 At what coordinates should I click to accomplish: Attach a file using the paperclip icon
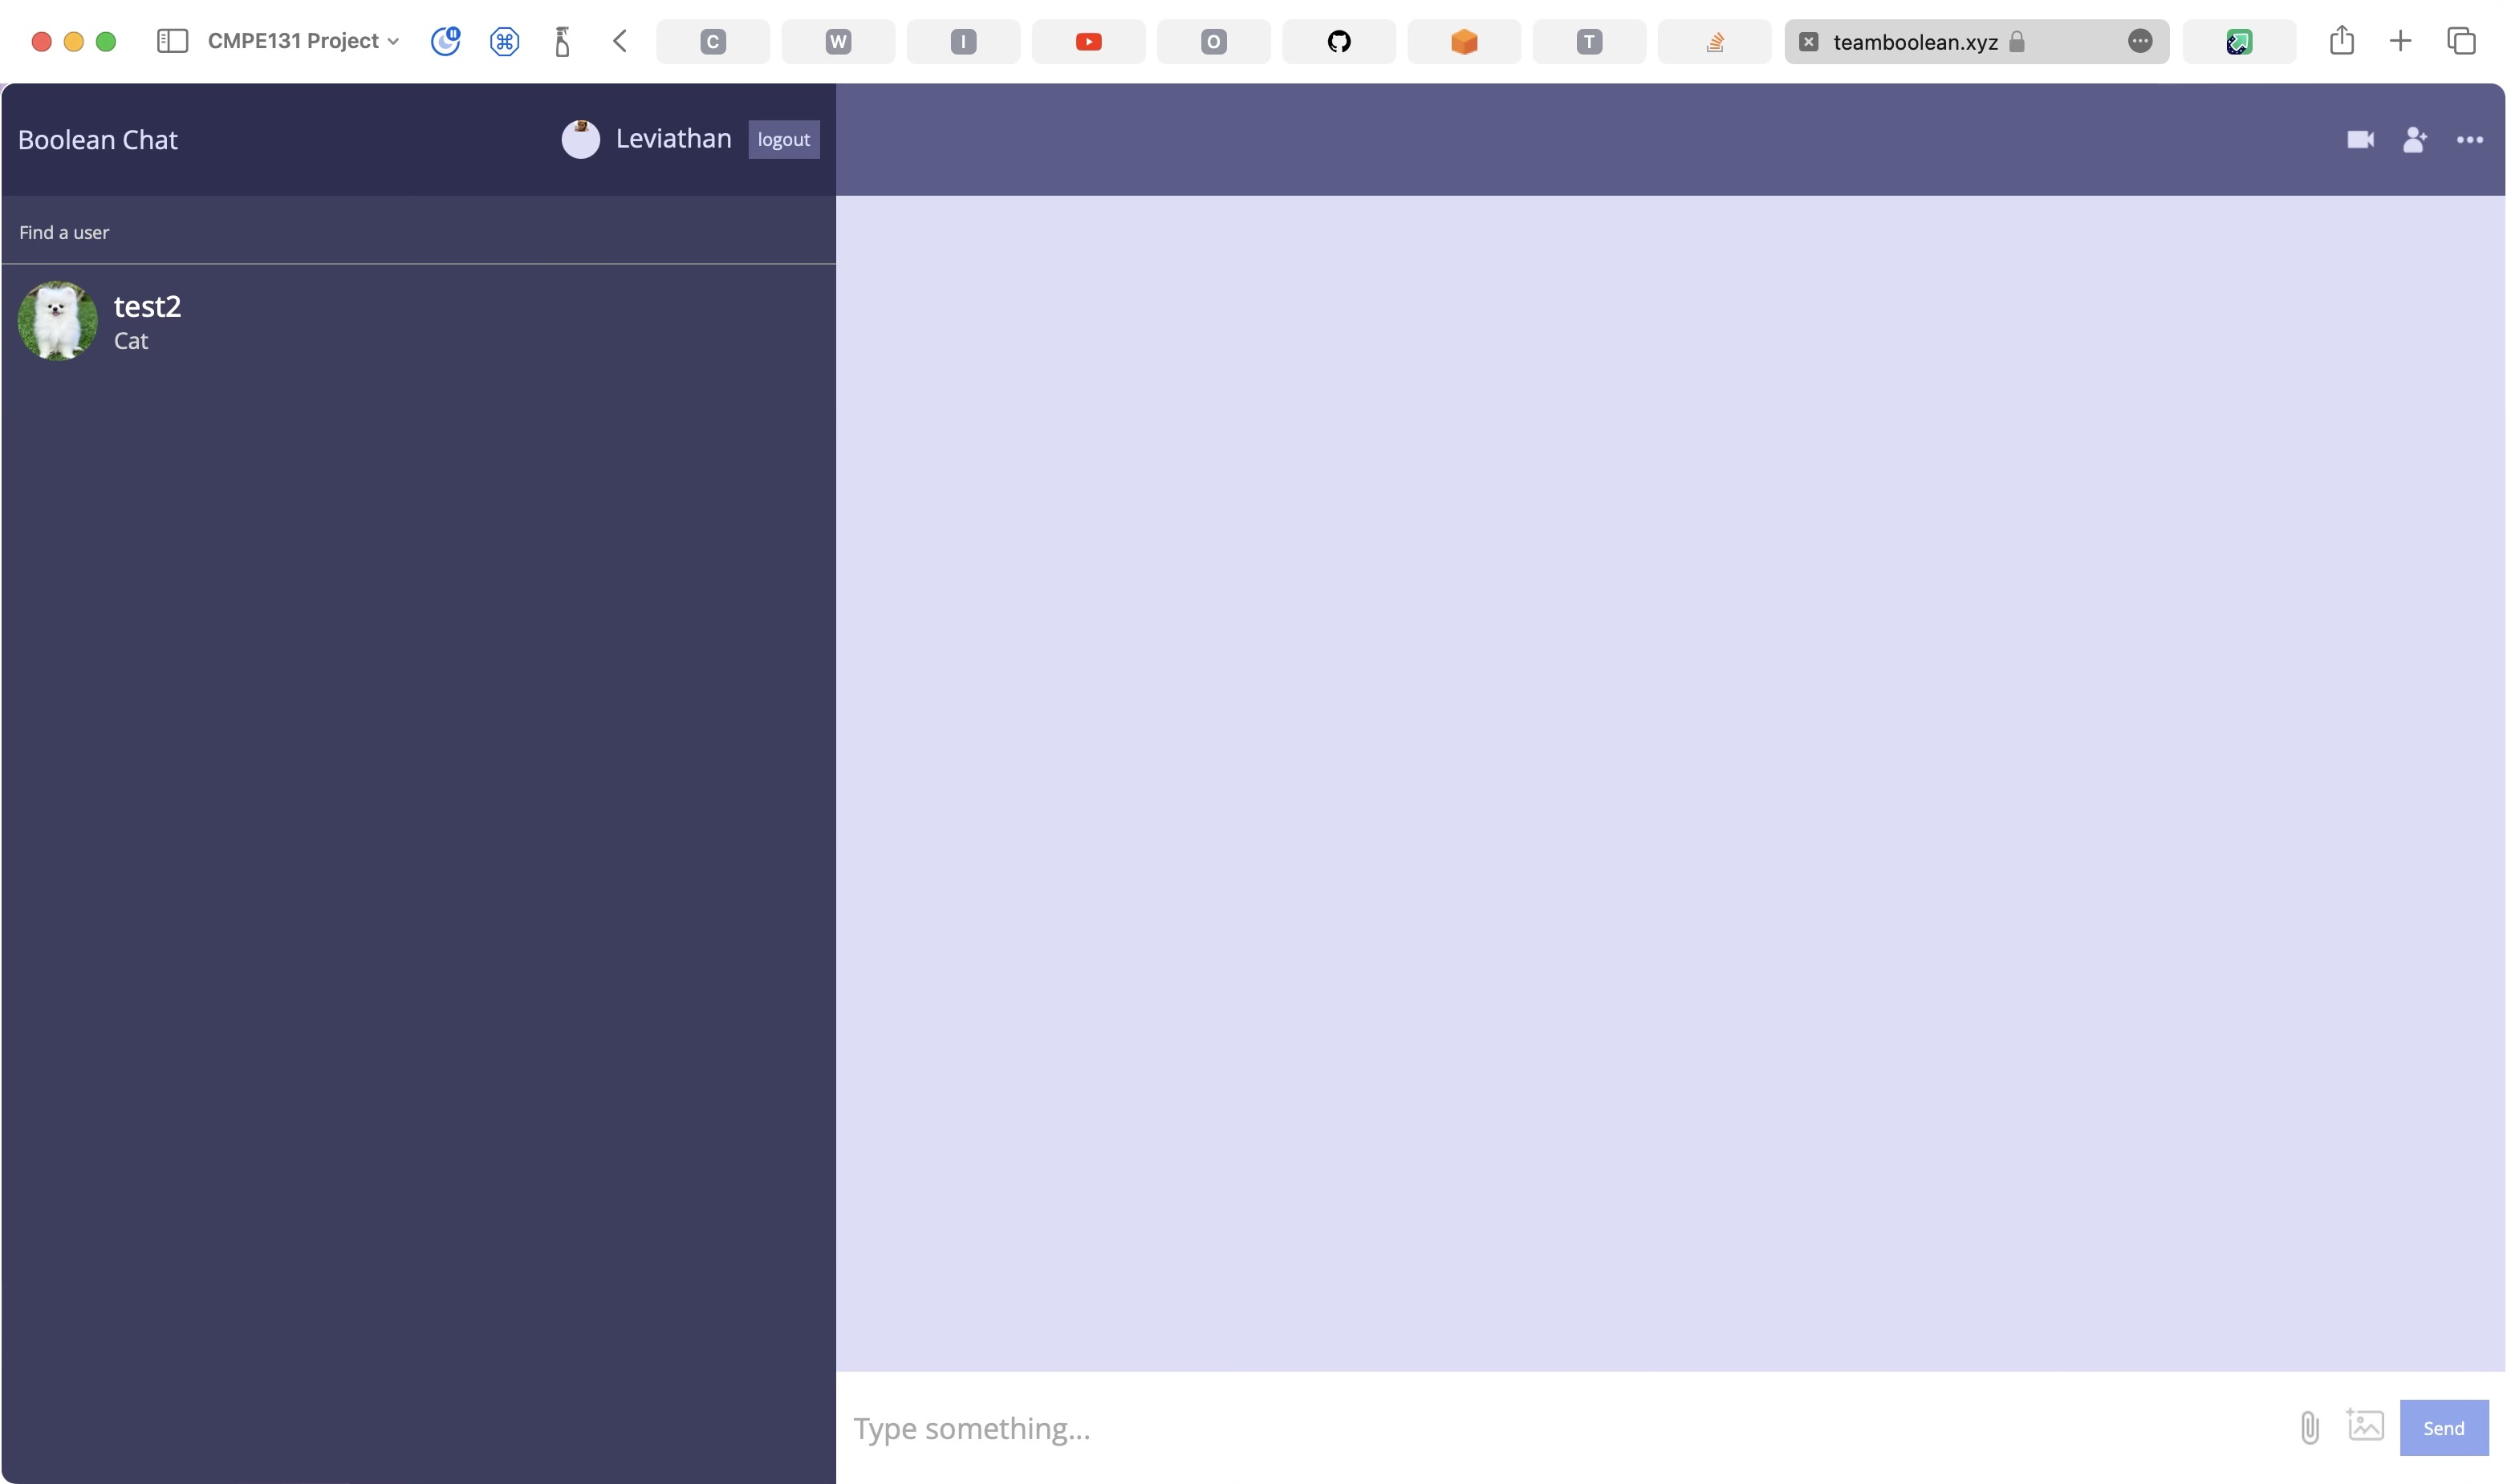pyautogui.click(x=2308, y=1428)
